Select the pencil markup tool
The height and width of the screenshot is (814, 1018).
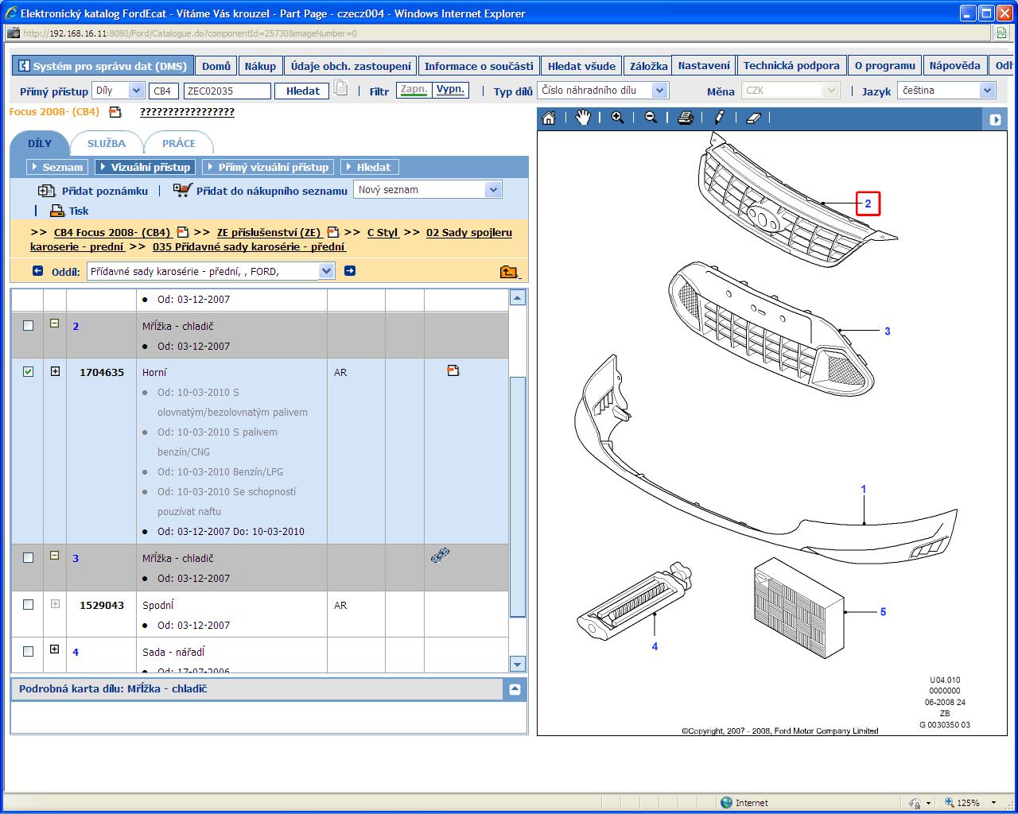(x=719, y=118)
